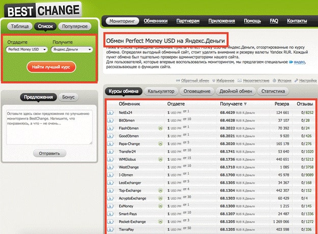Open info icon for WestChange row
The width and height of the screenshot is (318, 234).
[x=110, y=167]
